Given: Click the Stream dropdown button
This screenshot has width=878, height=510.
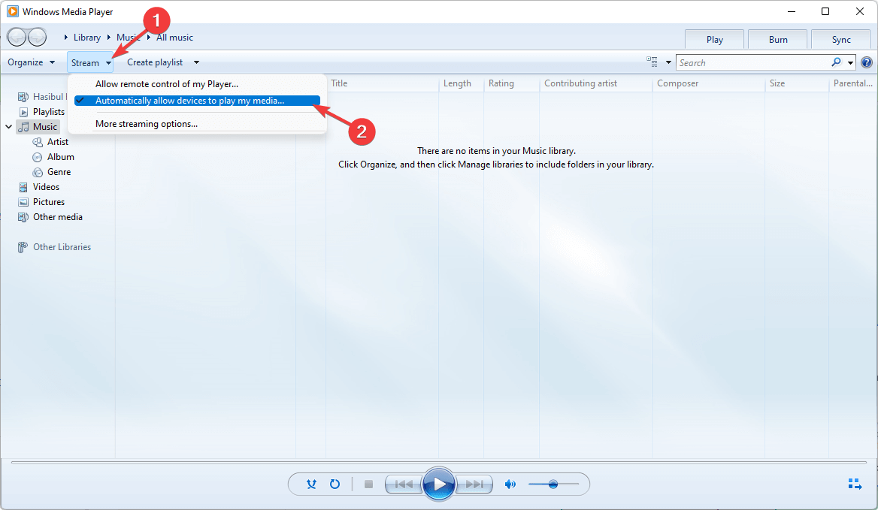Looking at the screenshot, I should click(x=91, y=62).
